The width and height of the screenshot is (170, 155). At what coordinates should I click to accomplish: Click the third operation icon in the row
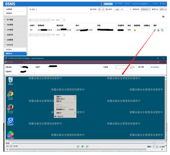coord(162,30)
